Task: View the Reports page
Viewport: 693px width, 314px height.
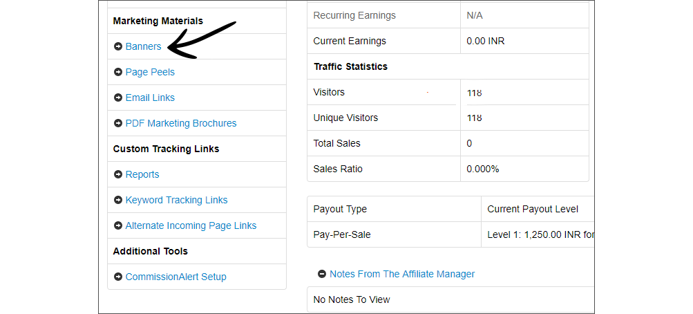Action: [x=142, y=175]
